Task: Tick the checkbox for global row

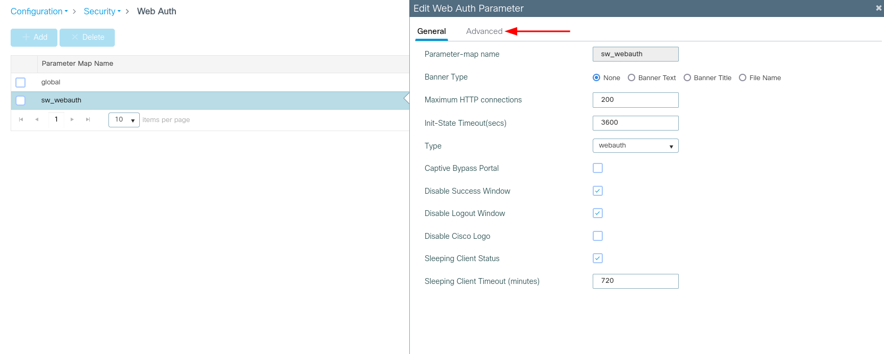Action: click(21, 82)
